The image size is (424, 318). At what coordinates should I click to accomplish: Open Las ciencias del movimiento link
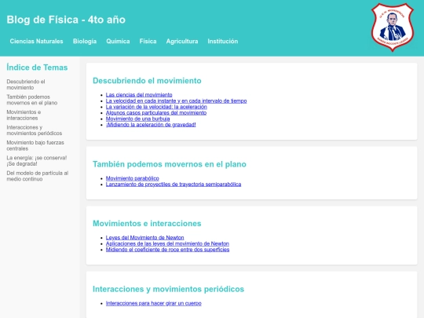[x=139, y=95]
